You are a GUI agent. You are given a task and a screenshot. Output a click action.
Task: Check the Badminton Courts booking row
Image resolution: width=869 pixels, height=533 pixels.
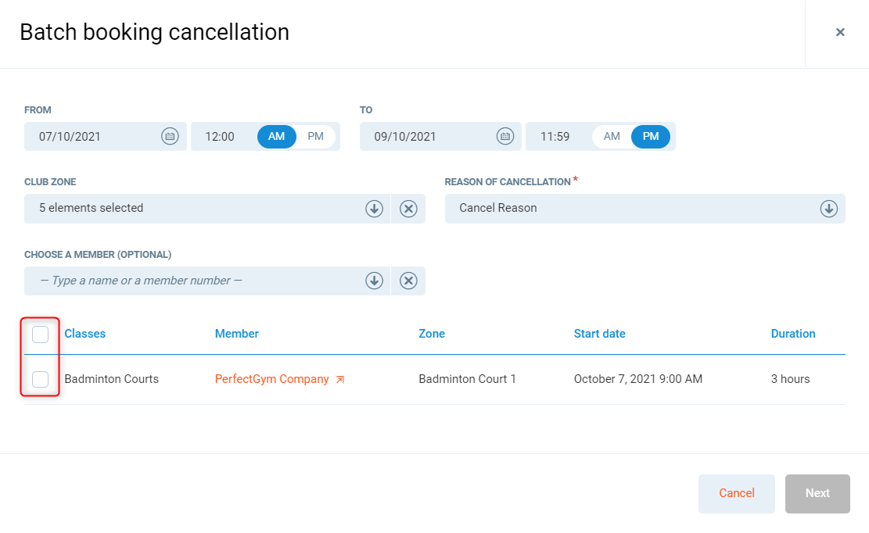[41, 379]
